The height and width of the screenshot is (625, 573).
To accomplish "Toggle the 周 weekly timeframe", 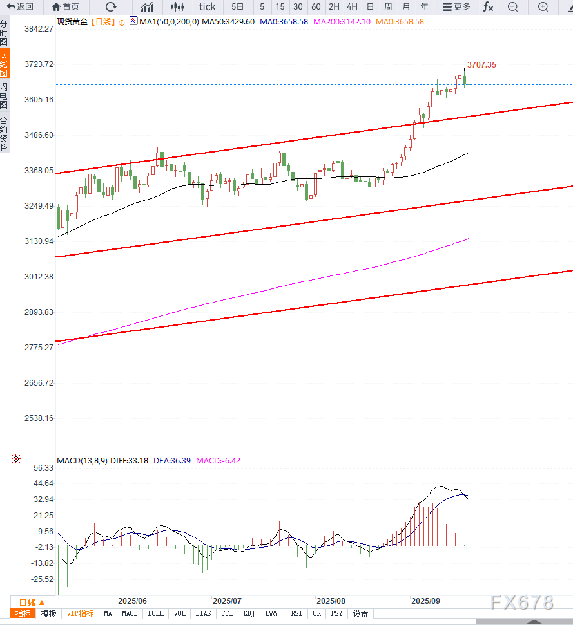I will [388, 7].
